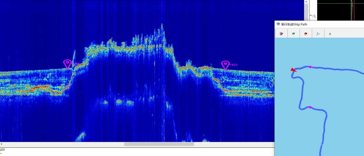Select the red ship arrow on the path
The width and height of the screenshot is (364, 156).
[x=293, y=70]
